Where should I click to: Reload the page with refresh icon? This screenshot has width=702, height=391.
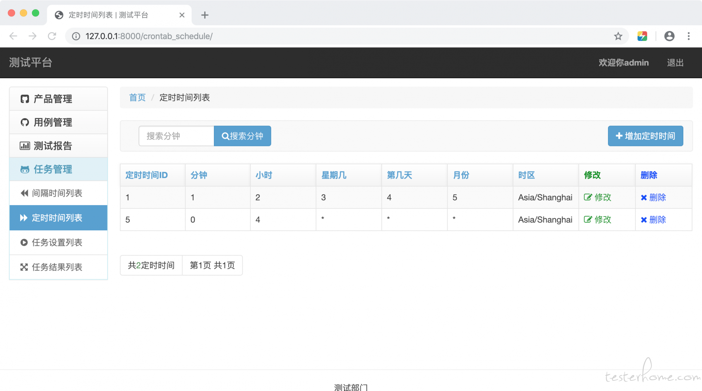click(x=52, y=36)
